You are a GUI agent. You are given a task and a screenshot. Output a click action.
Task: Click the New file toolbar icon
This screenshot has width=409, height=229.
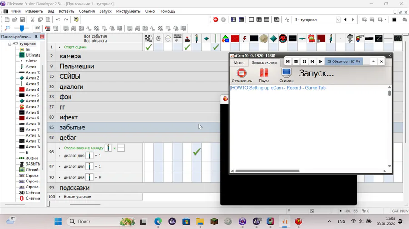click(x=7, y=19)
